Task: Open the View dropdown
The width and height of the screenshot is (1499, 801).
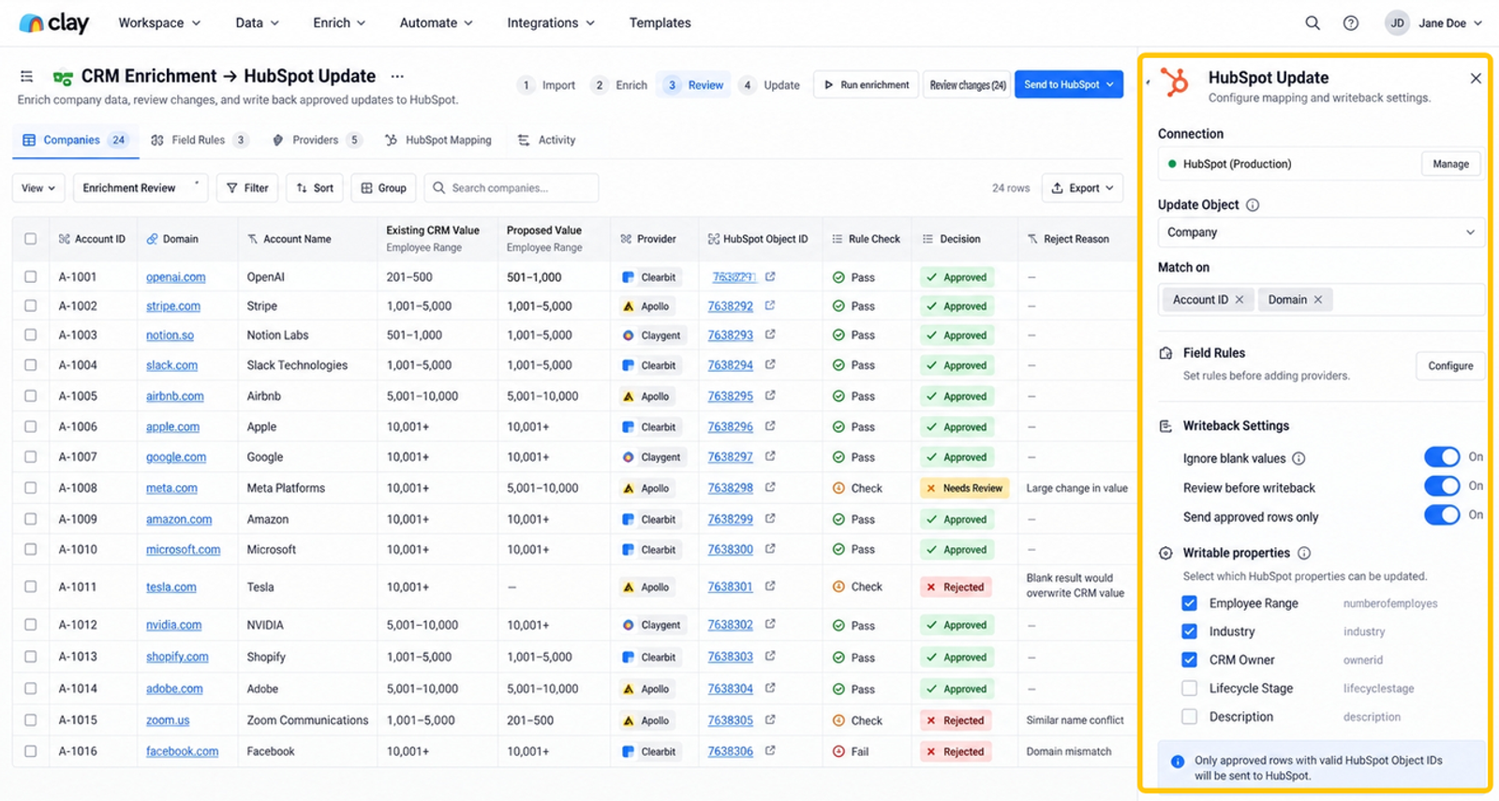Action: coord(38,188)
